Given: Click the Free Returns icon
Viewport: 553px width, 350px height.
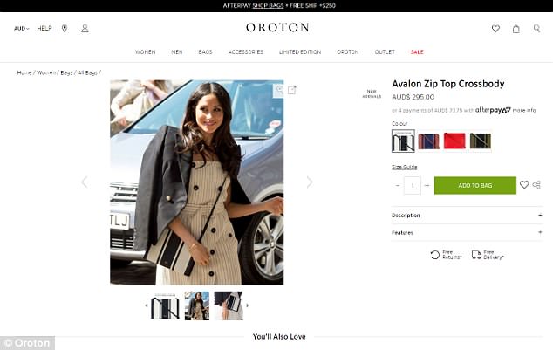Looking at the screenshot, I should point(435,255).
